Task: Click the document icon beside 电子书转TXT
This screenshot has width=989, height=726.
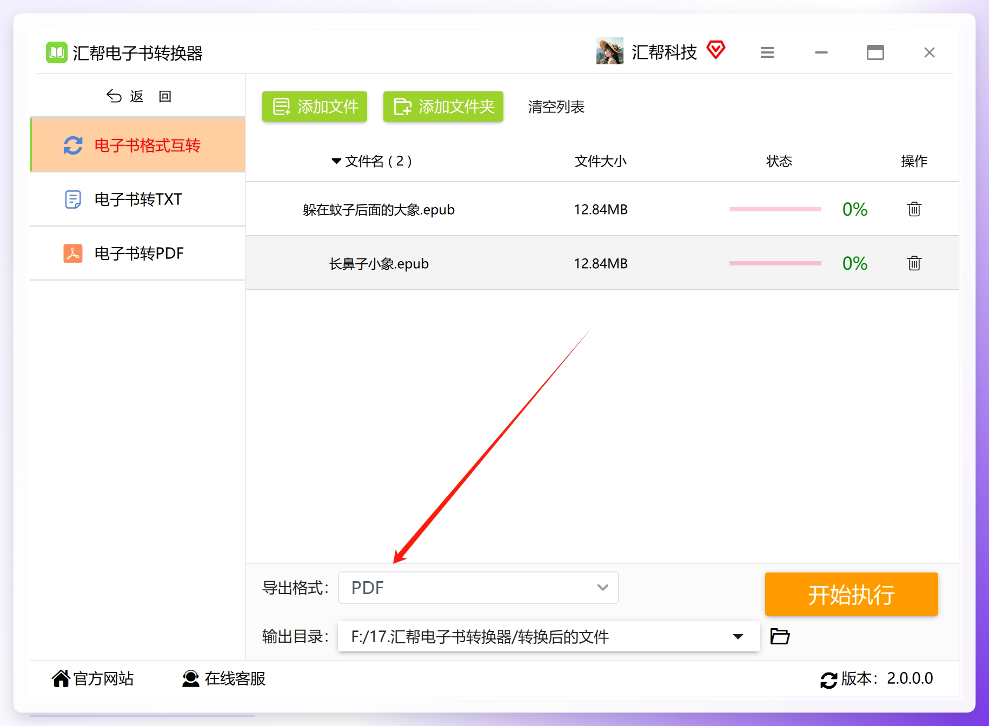Action: pyautogui.click(x=73, y=199)
